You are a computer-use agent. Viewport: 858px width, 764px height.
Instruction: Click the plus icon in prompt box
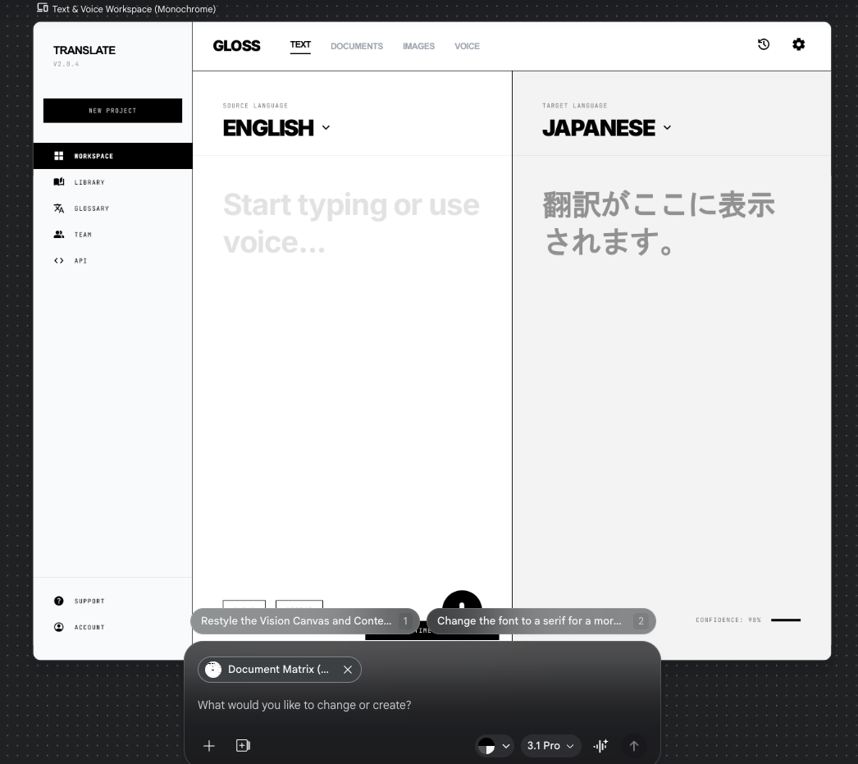(x=209, y=746)
